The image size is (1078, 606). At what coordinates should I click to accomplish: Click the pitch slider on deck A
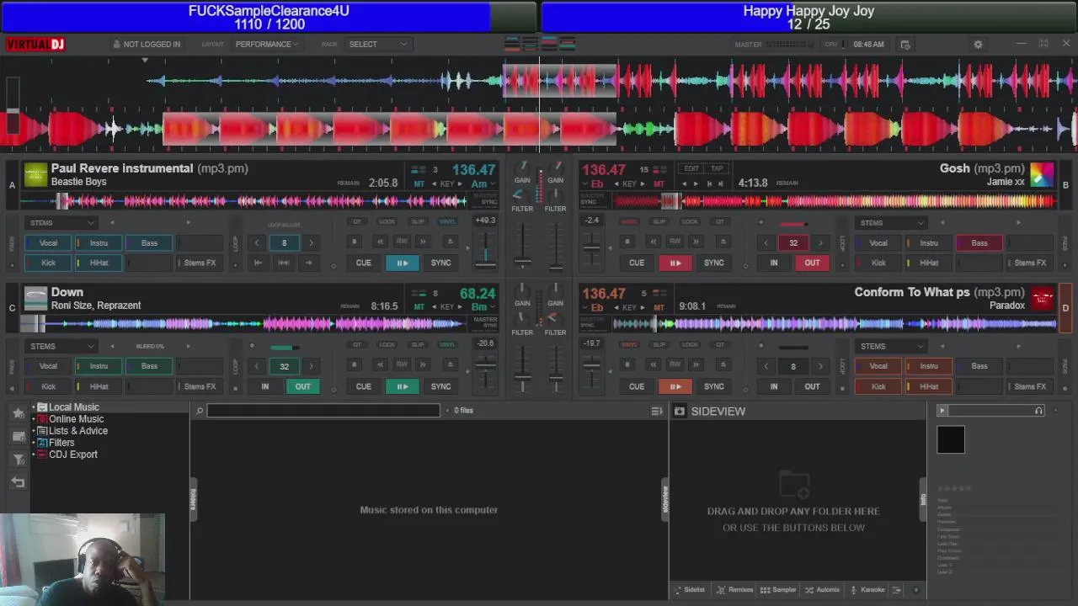pos(485,249)
